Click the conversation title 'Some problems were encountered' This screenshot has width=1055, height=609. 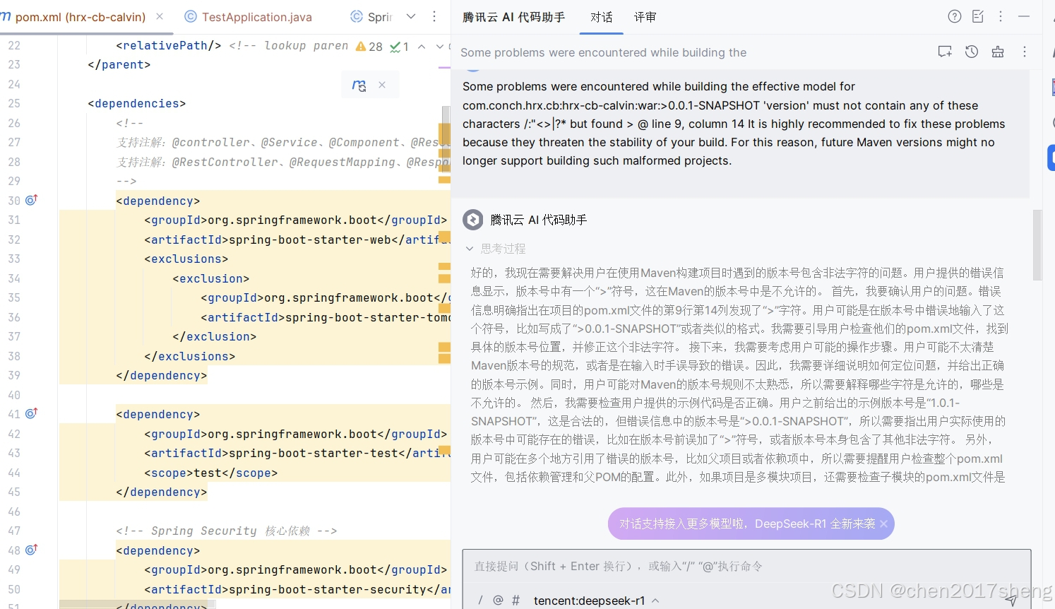pyautogui.click(x=603, y=52)
